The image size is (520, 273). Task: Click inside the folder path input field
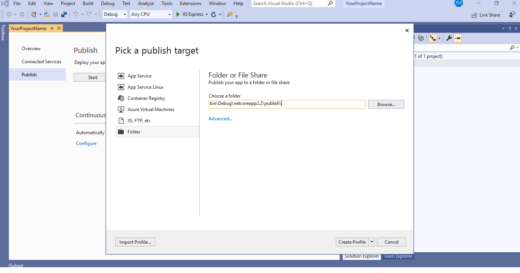pos(287,104)
